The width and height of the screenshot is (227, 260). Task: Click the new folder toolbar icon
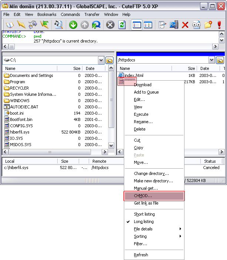pyautogui.click(x=208, y=25)
